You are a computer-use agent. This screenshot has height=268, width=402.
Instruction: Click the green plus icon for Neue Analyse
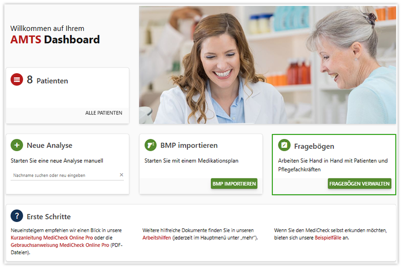17,145
